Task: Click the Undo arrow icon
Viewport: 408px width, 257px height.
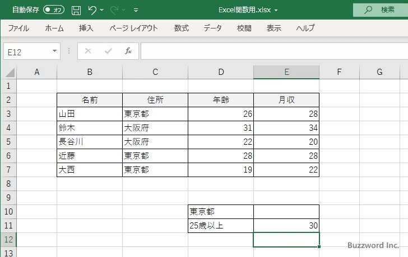Action: [92, 10]
